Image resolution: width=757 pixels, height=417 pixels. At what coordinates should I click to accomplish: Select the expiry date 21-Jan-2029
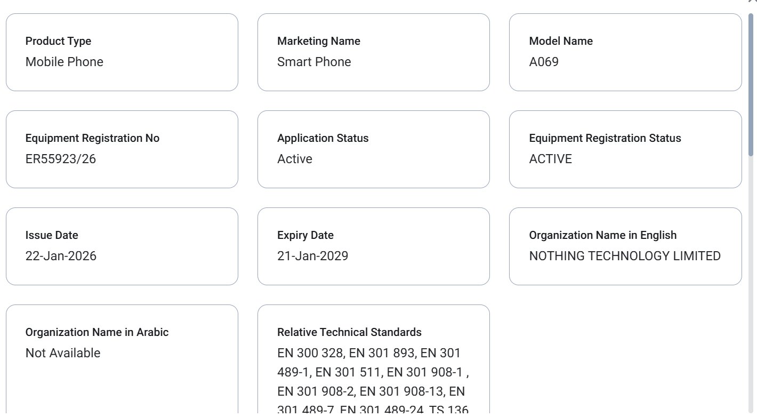(x=312, y=256)
